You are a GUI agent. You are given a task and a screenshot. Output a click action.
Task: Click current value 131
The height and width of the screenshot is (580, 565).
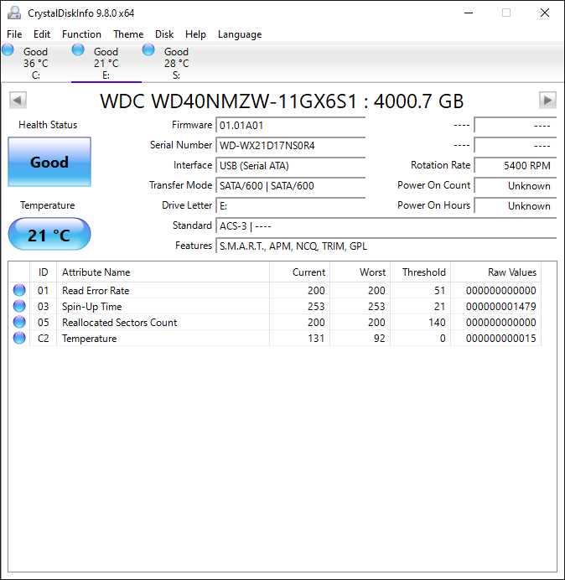coord(316,338)
